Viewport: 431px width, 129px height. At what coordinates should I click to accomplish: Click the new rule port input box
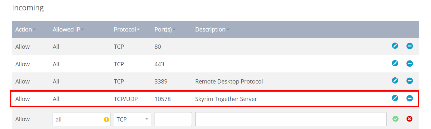(173, 119)
